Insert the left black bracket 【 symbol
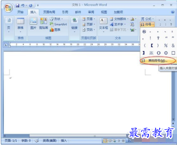 click(152, 46)
